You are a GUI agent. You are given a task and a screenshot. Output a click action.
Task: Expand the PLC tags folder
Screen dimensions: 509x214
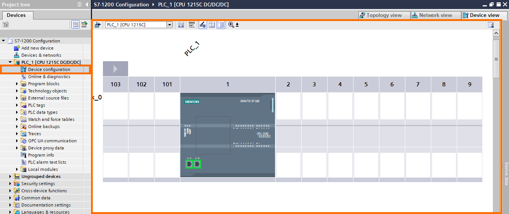pos(17,105)
